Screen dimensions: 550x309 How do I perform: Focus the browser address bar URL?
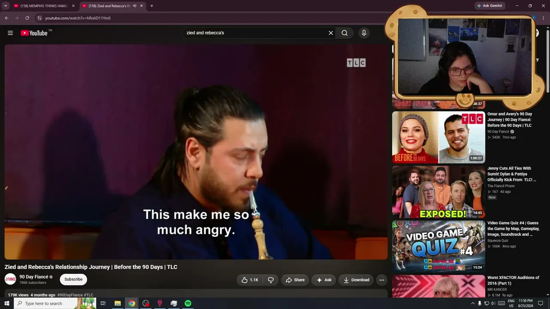(78, 18)
